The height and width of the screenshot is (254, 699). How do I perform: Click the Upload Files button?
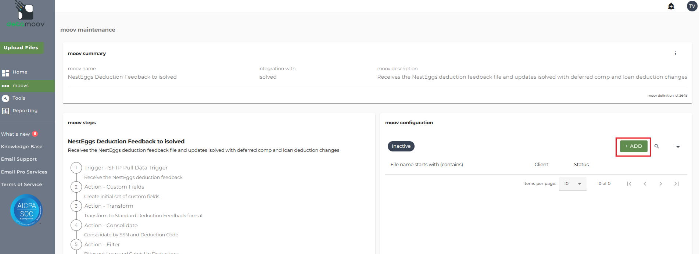(x=21, y=48)
